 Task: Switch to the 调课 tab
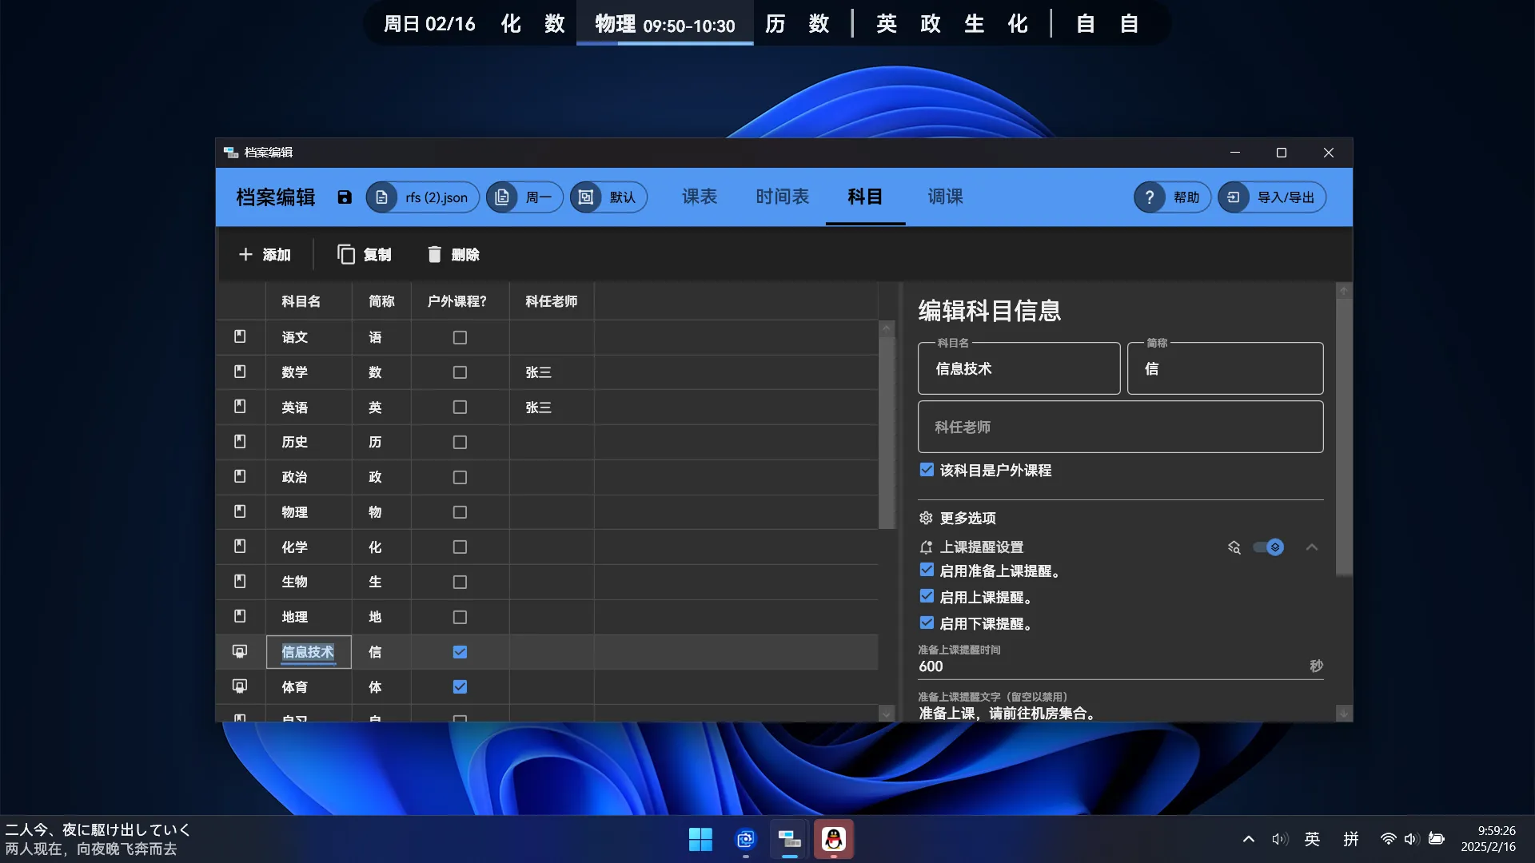947,197
